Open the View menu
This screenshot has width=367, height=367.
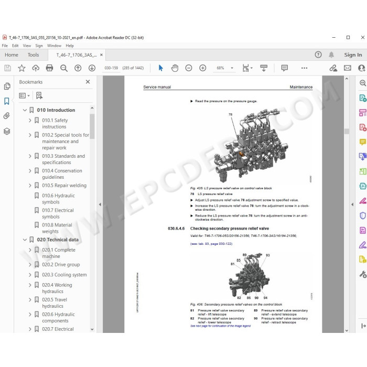(27, 46)
